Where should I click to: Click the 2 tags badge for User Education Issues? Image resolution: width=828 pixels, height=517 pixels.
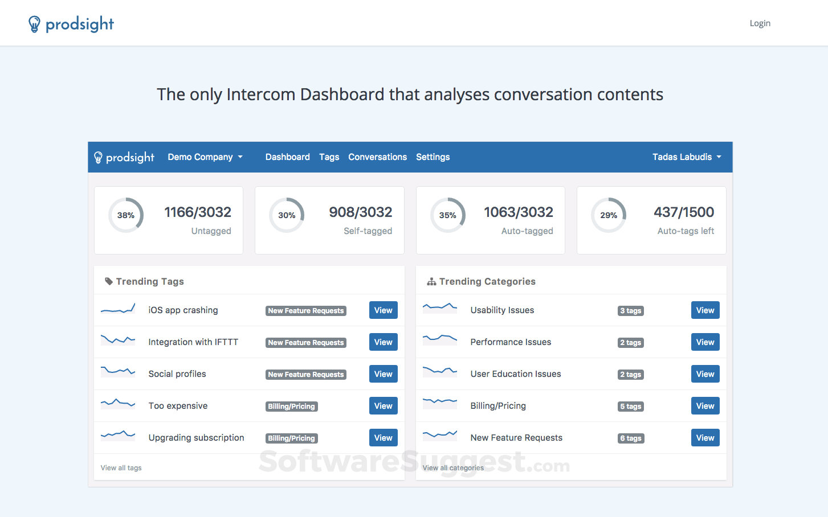click(631, 375)
